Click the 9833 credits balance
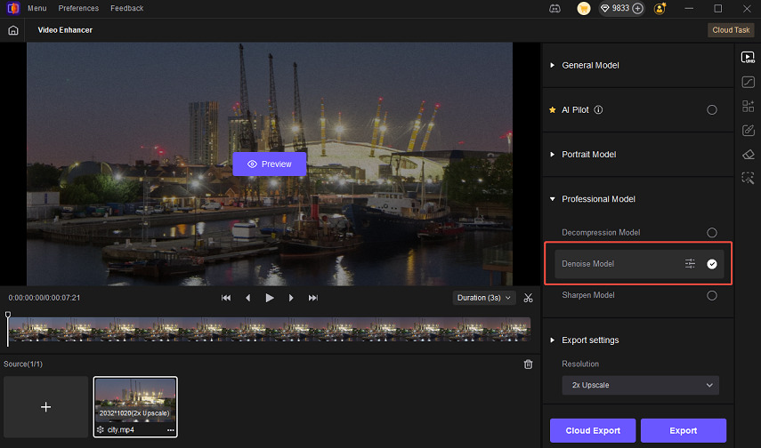The height and width of the screenshot is (448, 761). click(620, 8)
